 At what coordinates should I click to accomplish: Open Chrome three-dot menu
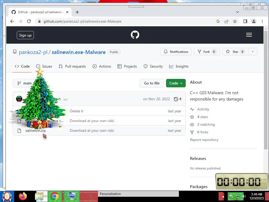pos(262,21)
